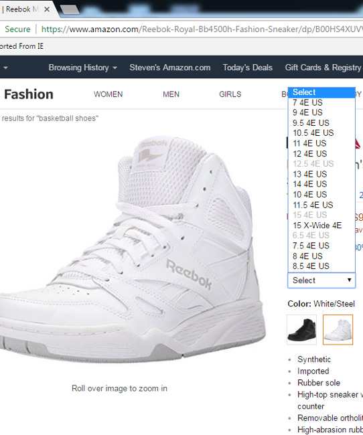Viewport: 363px width, 435px height.
Task: Open Steven's Amazon.com link
Action: click(x=169, y=68)
